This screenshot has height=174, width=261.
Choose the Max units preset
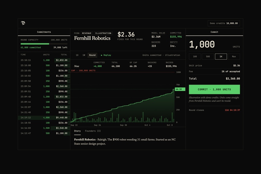pos(234,57)
